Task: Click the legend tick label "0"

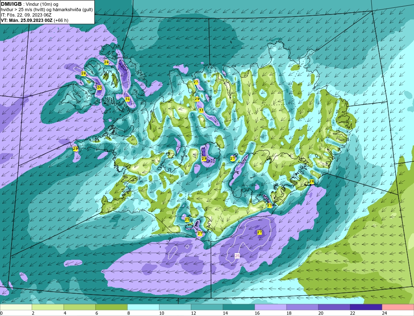Action: (x=2, y=313)
